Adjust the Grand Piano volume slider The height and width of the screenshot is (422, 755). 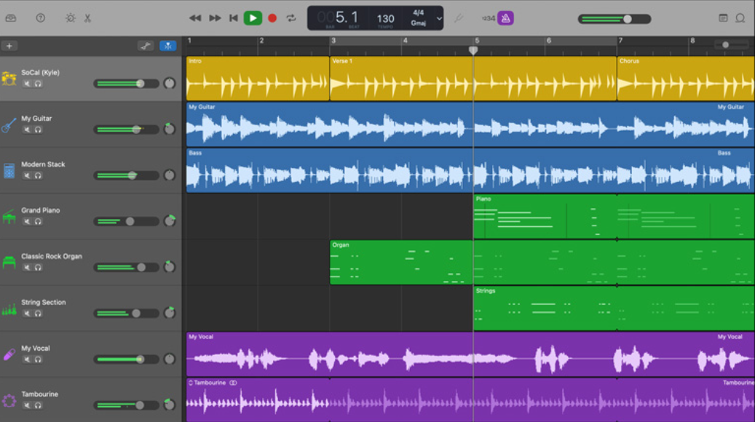(126, 221)
